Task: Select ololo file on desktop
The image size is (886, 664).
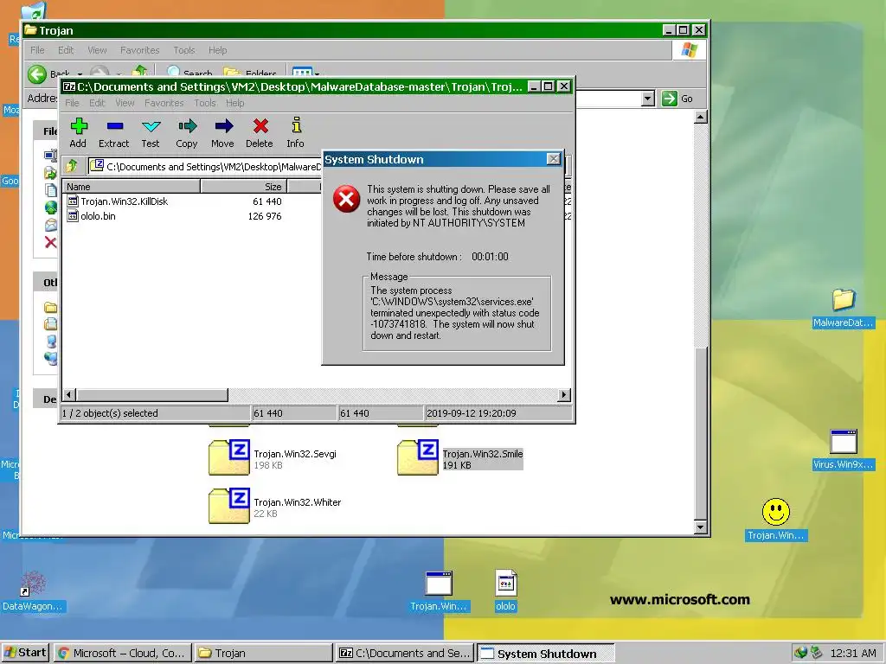Action: (505, 591)
